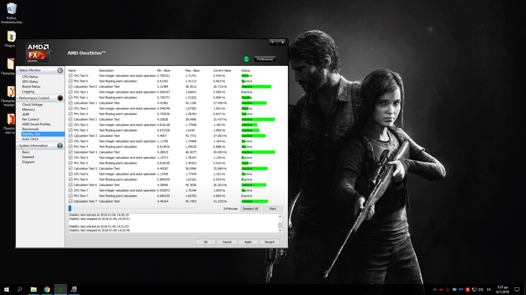Click the Performance Control speedometer icon
Viewport: 526px width, 295px height.
click(60, 98)
